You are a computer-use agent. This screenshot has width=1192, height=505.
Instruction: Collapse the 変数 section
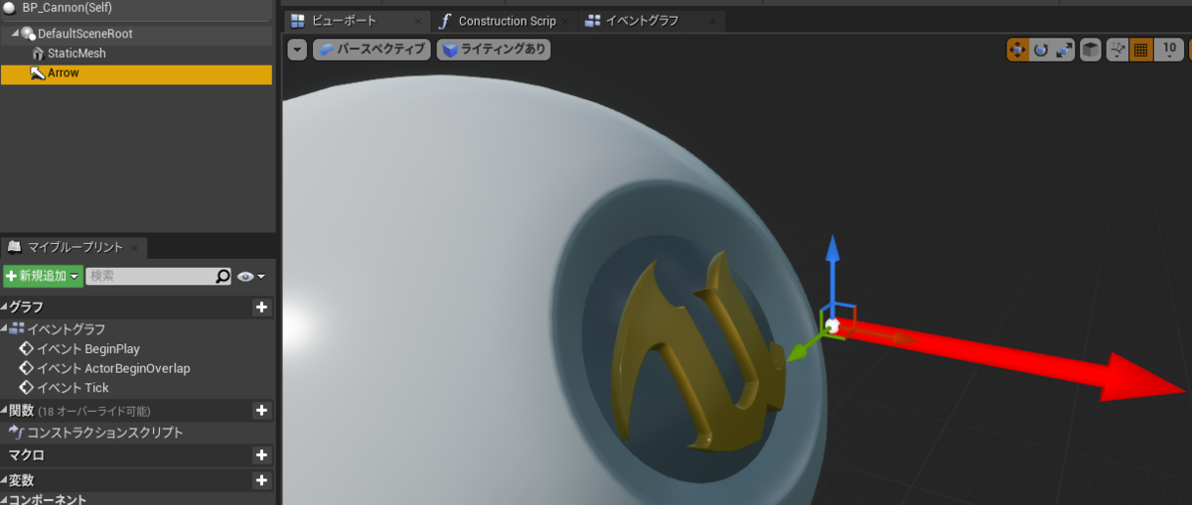tap(5, 480)
